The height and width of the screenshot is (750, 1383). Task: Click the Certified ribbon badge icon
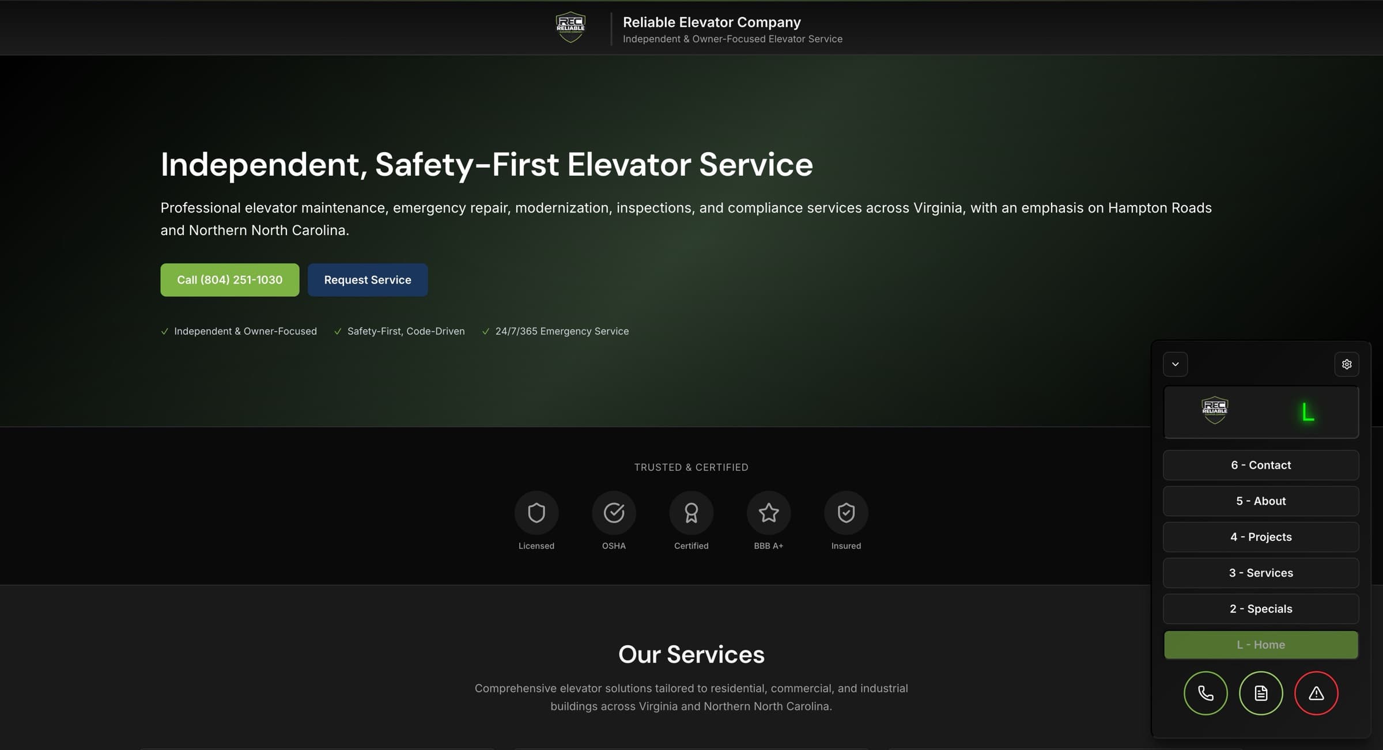pyautogui.click(x=691, y=513)
